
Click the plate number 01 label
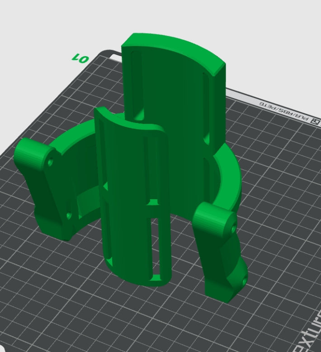pyautogui.click(x=80, y=58)
